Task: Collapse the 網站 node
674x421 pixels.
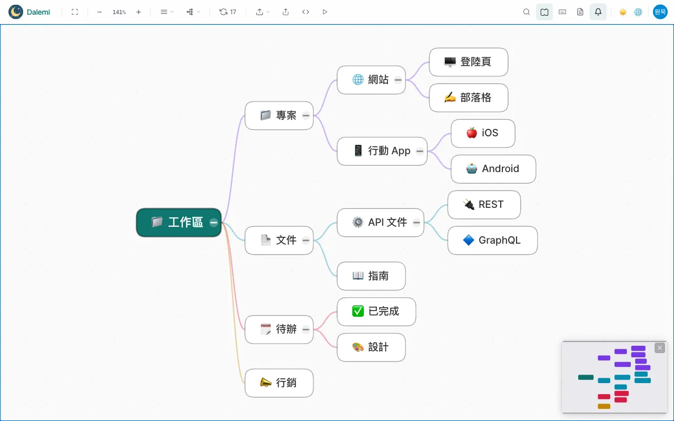Action: (398, 80)
